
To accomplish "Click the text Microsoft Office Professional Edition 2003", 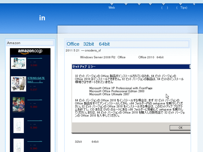I will click(x=117, y=91).
